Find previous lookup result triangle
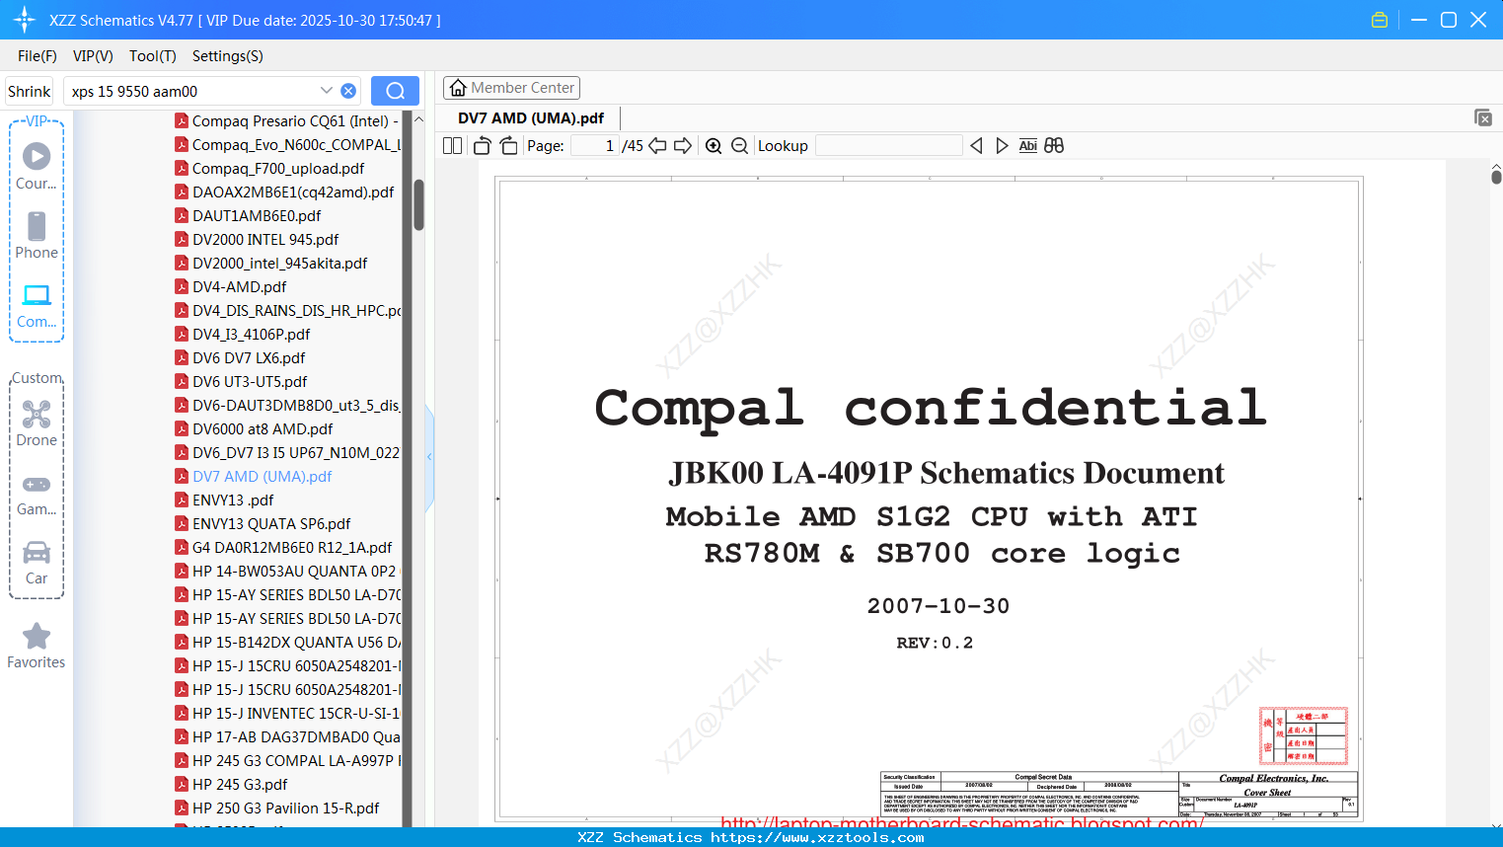Screen dimensions: 1503x847 point(976,146)
